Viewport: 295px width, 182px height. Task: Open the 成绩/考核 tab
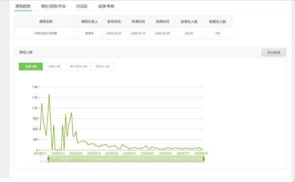106,6
